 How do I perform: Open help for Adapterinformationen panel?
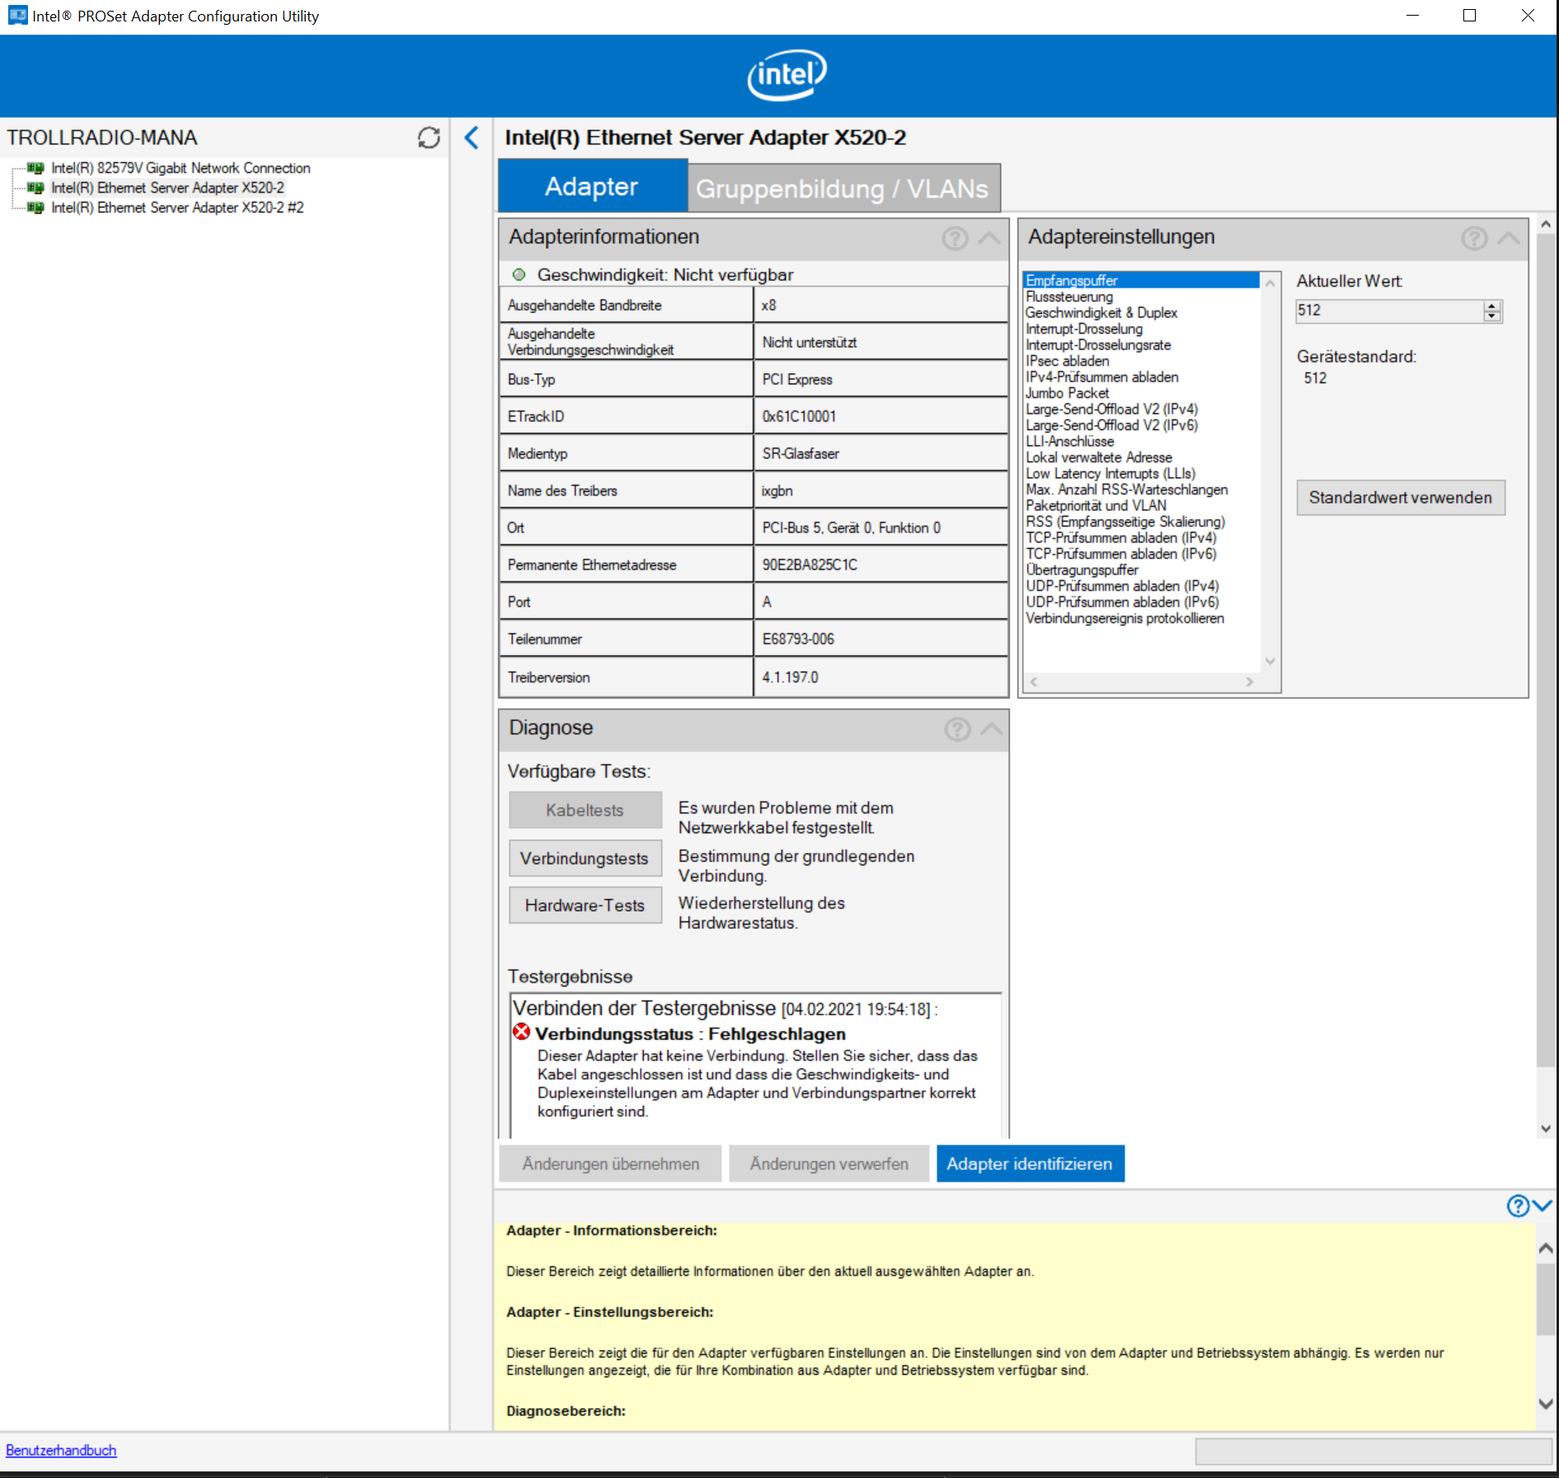tap(955, 238)
